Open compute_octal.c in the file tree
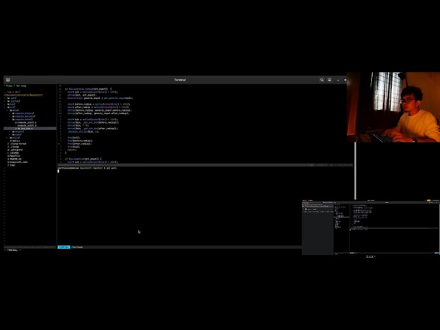The height and width of the screenshot is (330, 440). 26,122
